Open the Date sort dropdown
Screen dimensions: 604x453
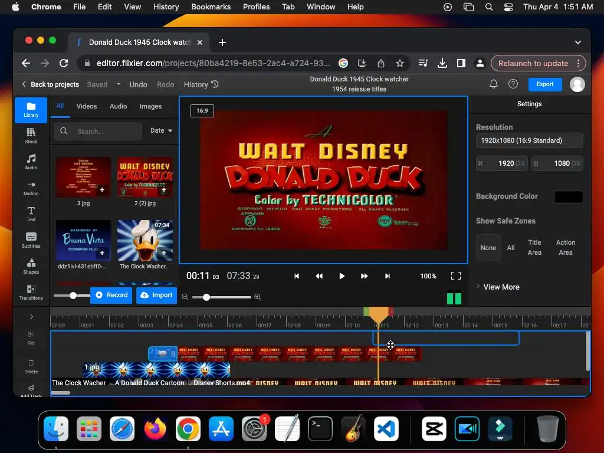[x=161, y=130]
